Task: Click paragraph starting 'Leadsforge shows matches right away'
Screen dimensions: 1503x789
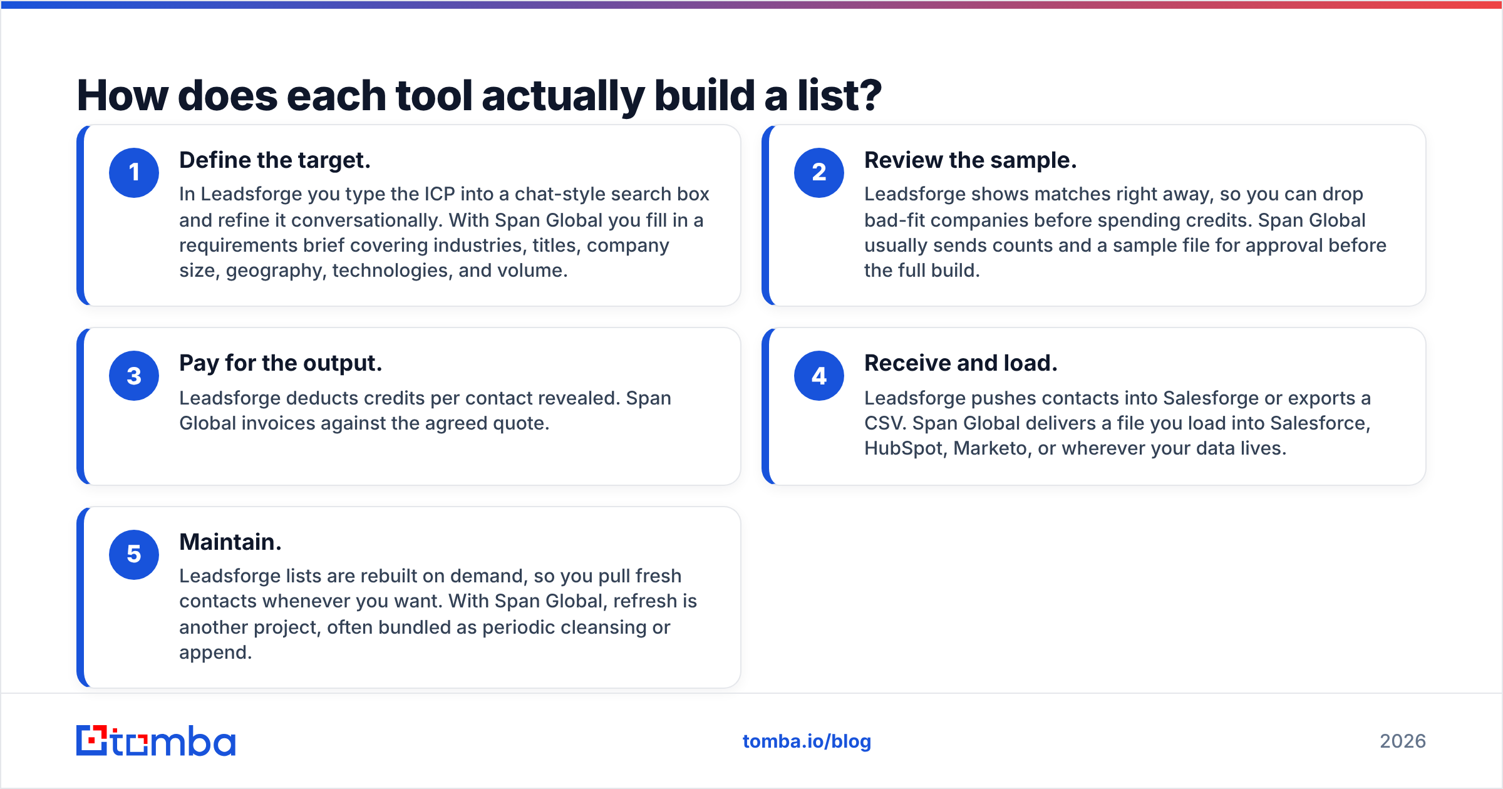Action: (x=1125, y=232)
